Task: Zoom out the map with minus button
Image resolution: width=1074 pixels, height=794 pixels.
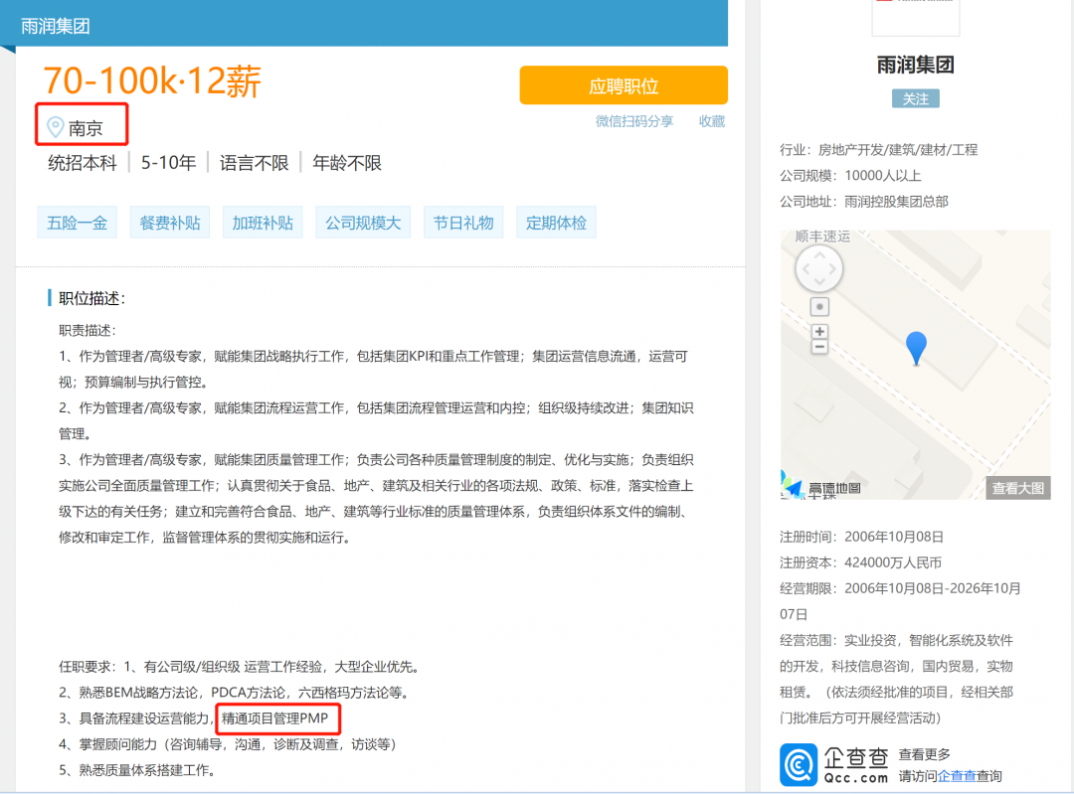Action: (x=819, y=347)
